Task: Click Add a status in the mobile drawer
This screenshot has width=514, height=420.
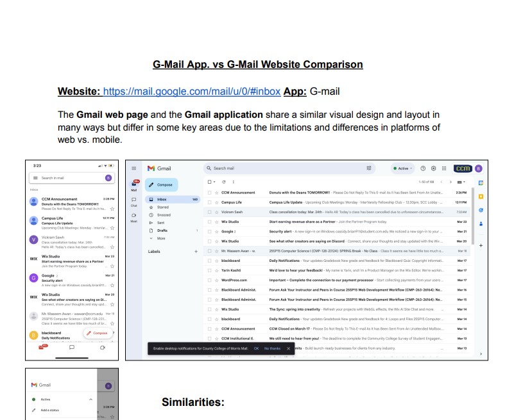Action: [x=50, y=410]
